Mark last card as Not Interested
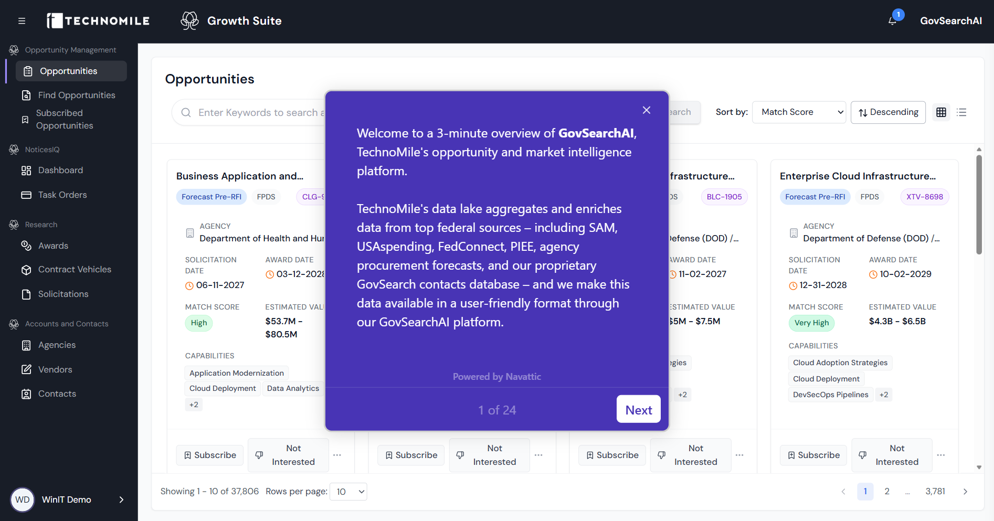The height and width of the screenshot is (521, 994). [892, 455]
